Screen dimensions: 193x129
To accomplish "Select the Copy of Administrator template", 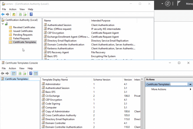I will [58, 111].
